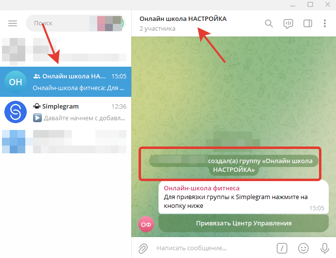Open the three-dot chat options menu
Screen dimensions: 336x258
(325, 23)
